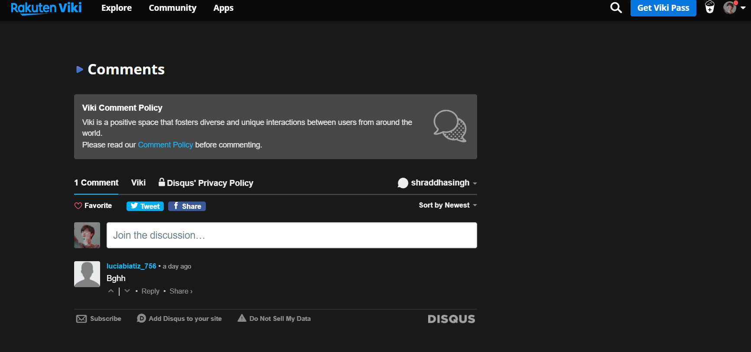Click the Get Viki Pass button
Screen dimensions: 751x352
click(x=663, y=8)
